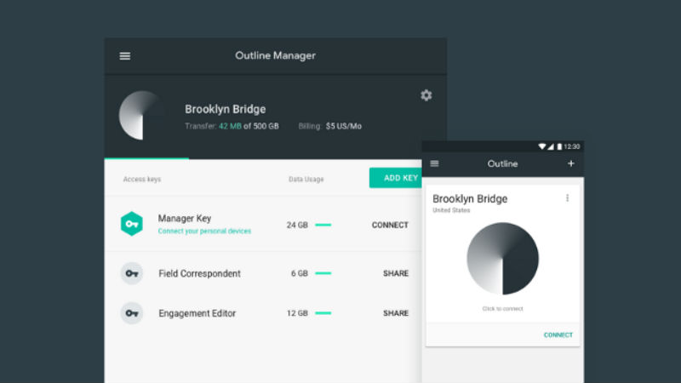Click the cellular signal icon on phone

point(551,146)
